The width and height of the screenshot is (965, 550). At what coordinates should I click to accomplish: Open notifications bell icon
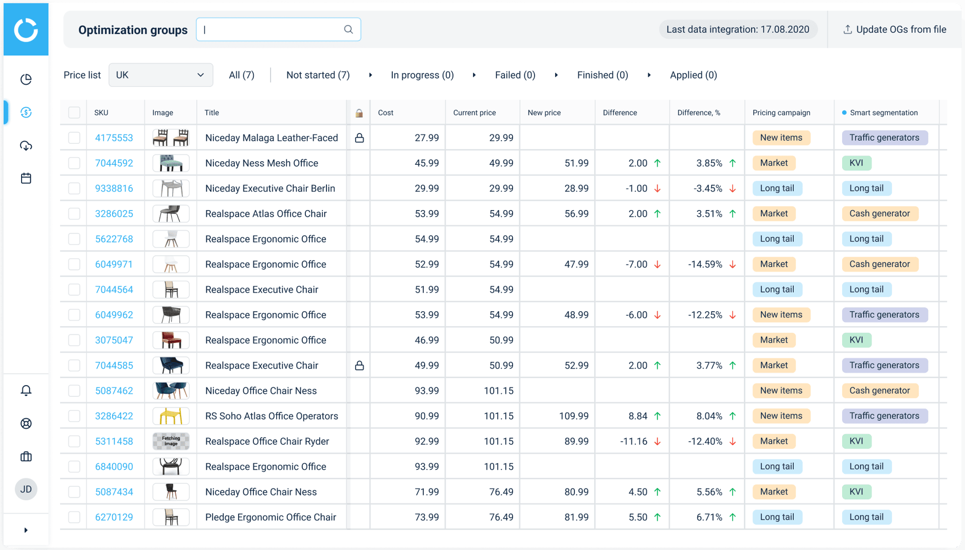point(26,391)
